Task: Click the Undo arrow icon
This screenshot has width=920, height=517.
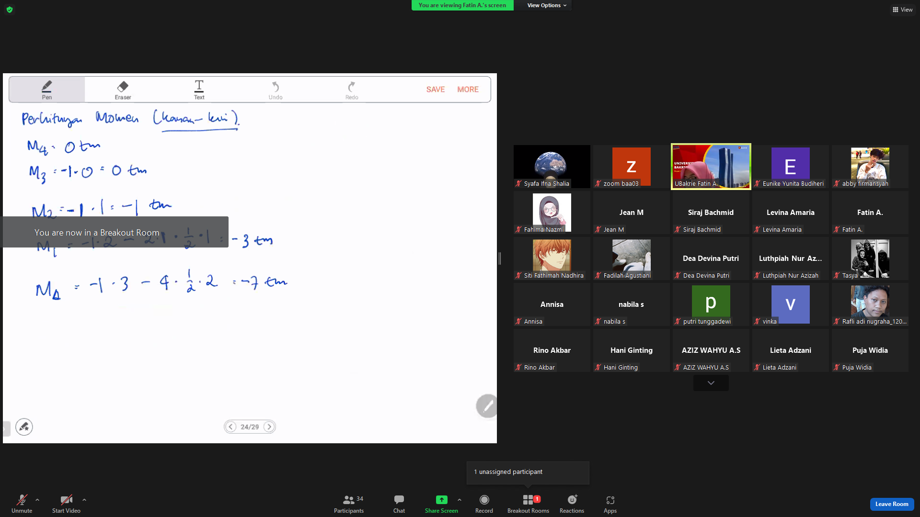Action: [276, 87]
